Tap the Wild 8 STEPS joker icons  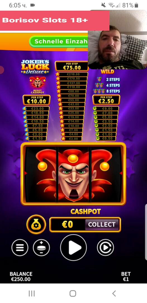(99, 91)
